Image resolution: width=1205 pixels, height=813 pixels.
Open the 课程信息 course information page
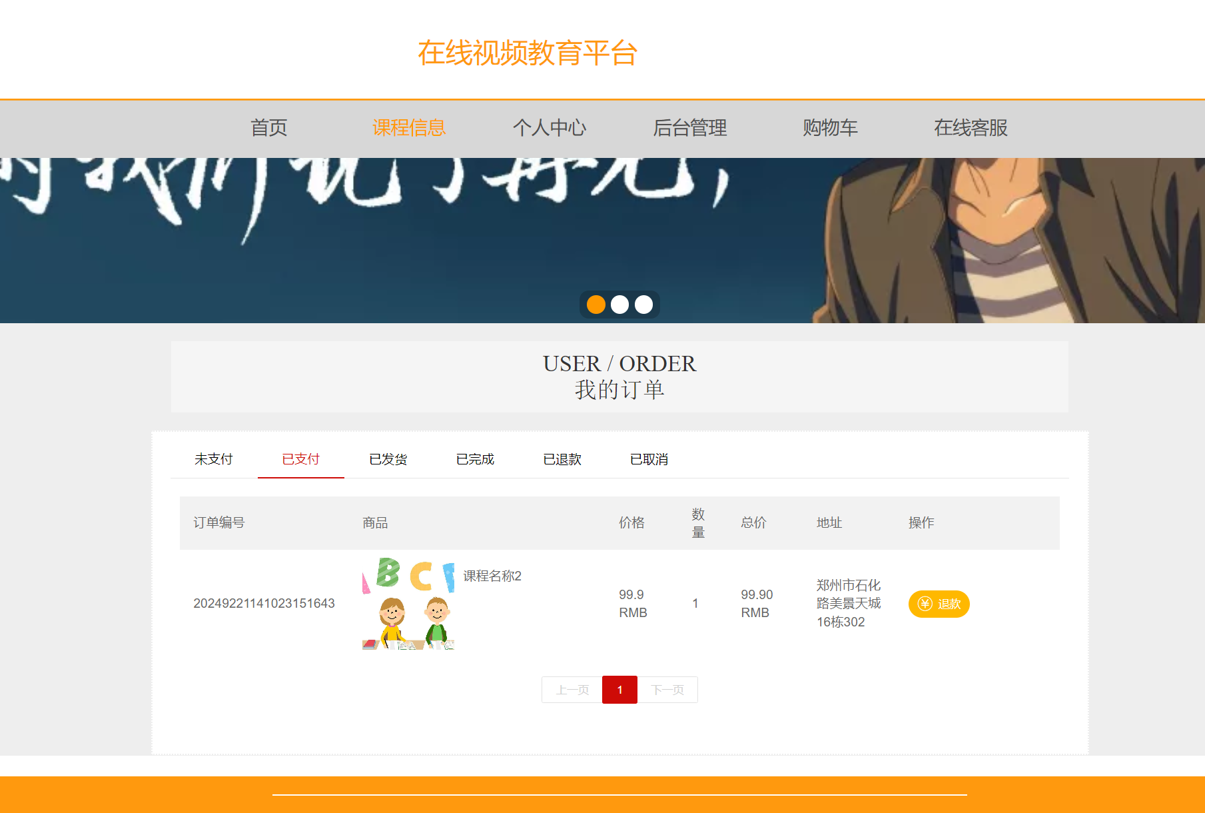[408, 128]
